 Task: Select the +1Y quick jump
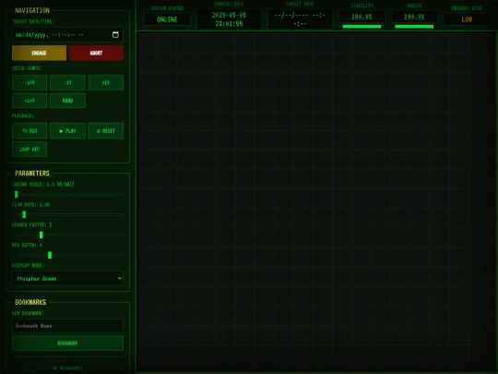(106, 83)
